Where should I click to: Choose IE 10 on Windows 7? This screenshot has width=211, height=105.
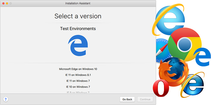pos(78,87)
